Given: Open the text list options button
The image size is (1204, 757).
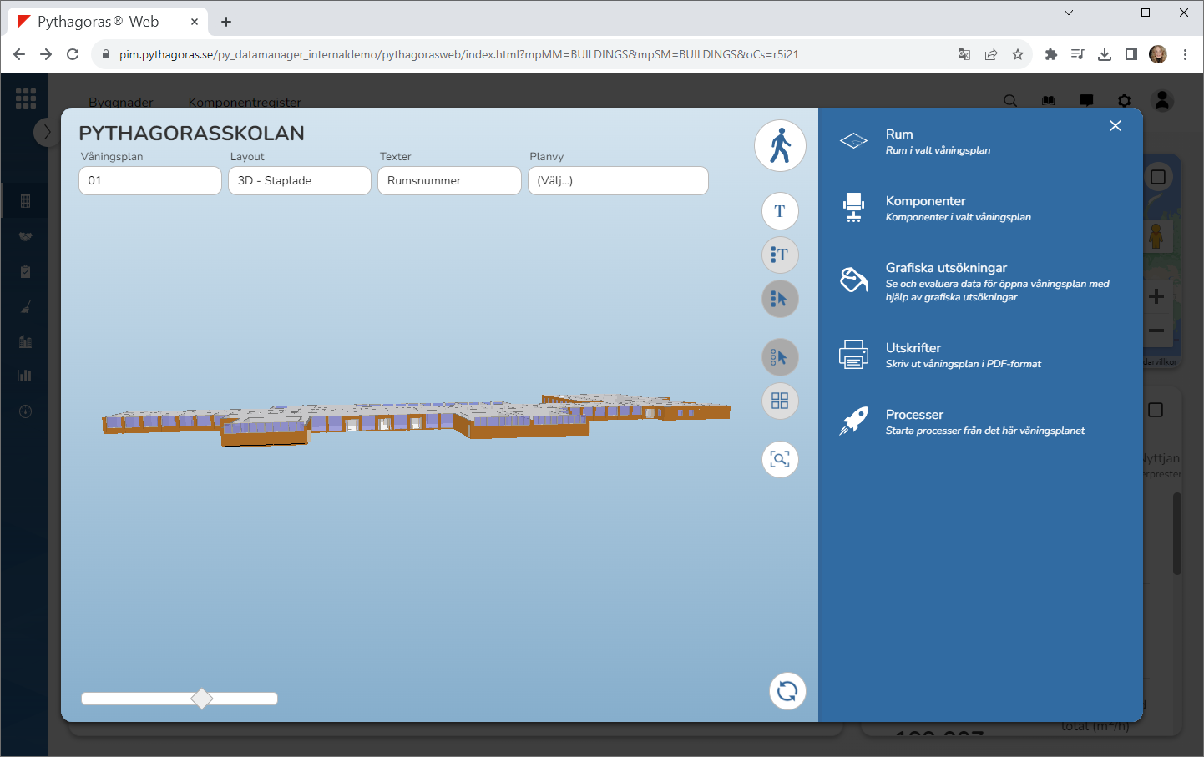Looking at the screenshot, I should click(780, 255).
